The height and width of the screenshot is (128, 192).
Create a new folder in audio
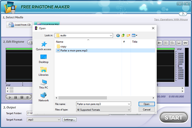point(129,36)
